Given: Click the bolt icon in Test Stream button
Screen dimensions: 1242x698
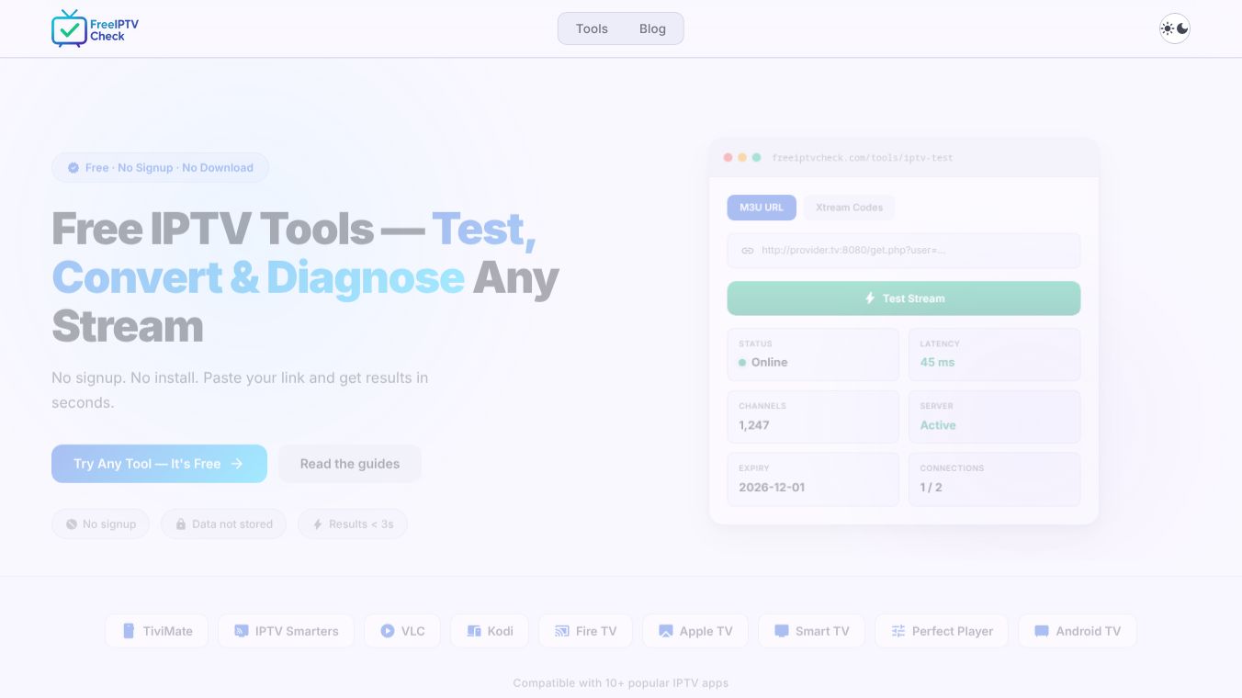Looking at the screenshot, I should (870, 298).
